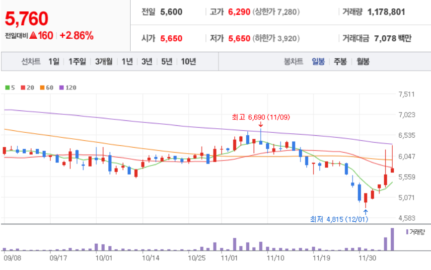Viewport: 431px width, 270px height.
Task: Click the 선차트 label
Action: click(x=31, y=61)
